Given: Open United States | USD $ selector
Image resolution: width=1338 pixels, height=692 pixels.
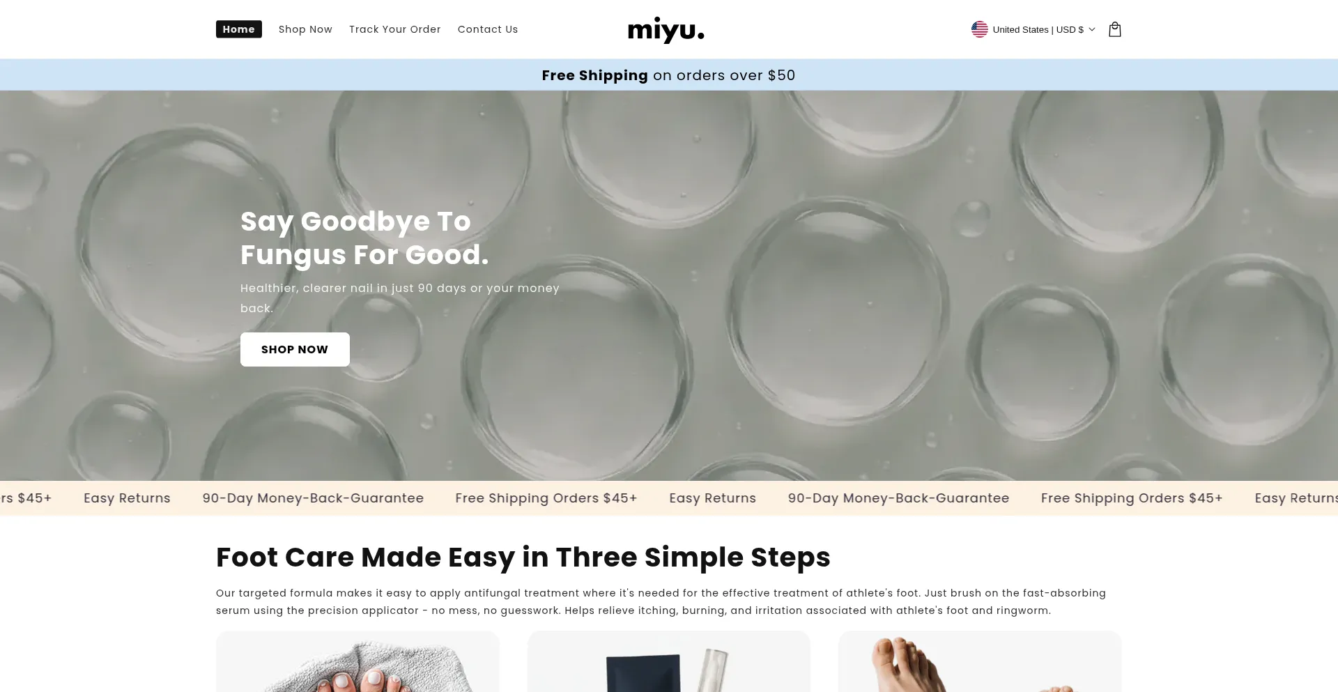Looking at the screenshot, I should [1033, 29].
